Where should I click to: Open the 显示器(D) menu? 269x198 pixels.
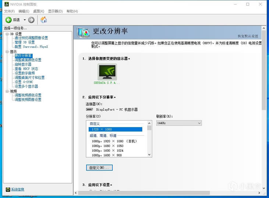[55, 11]
